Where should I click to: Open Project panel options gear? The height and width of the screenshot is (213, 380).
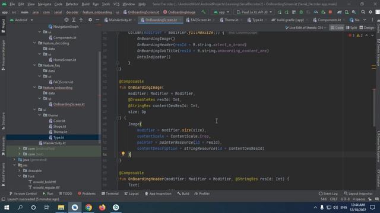[90, 20]
